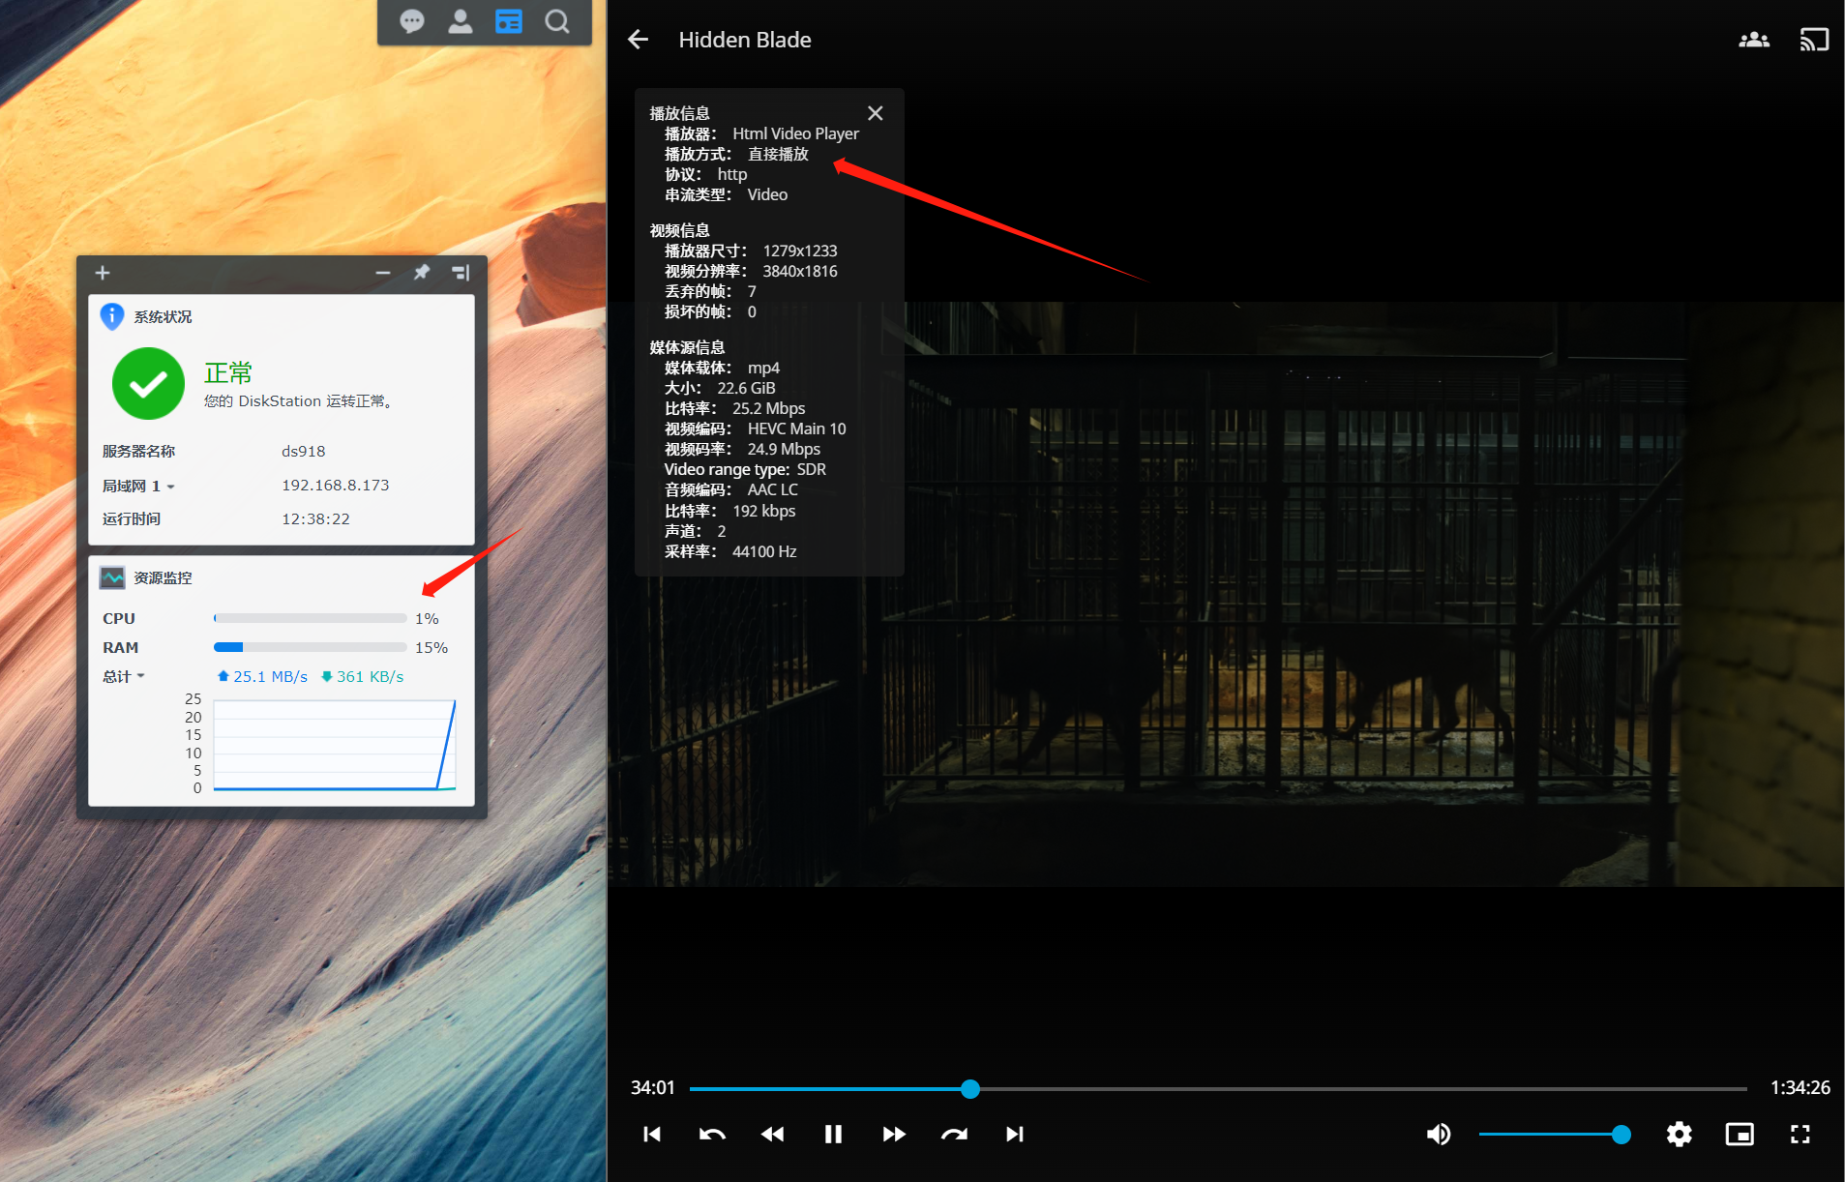This screenshot has width=1845, height=1182.
Task: Click the total duration 1:34:26
Action: point(1800,1088)
